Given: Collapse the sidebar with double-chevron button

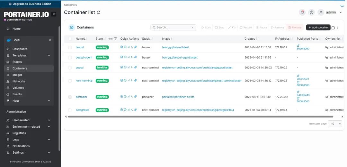Looking at the screenshot, I should pyautogui.click(x=54, y=14).
